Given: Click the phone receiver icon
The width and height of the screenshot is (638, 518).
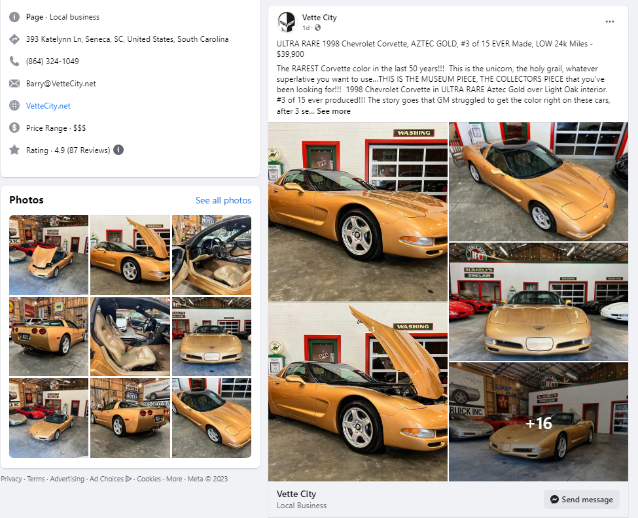Looking at the screenshot, I should [14, 61].
